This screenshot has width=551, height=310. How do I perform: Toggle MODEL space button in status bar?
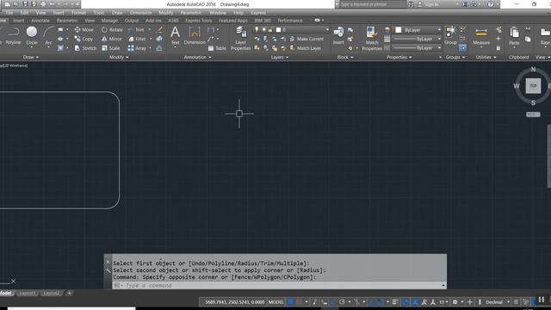click(x=276, y=302)
